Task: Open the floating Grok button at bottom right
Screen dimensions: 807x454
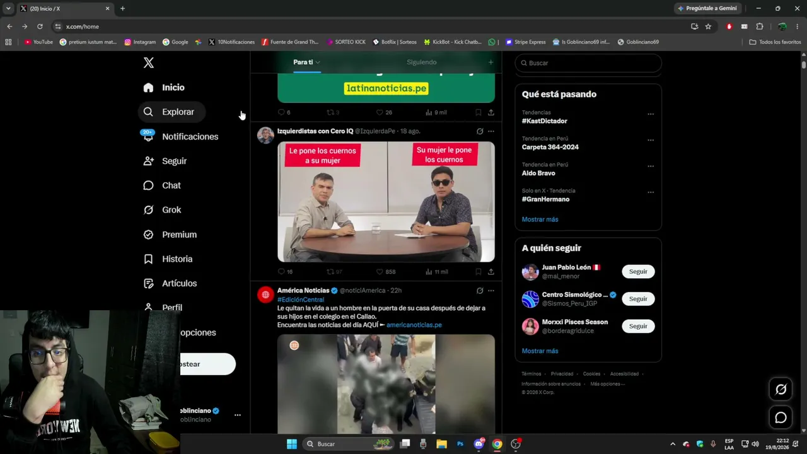Action: point(781,390)
